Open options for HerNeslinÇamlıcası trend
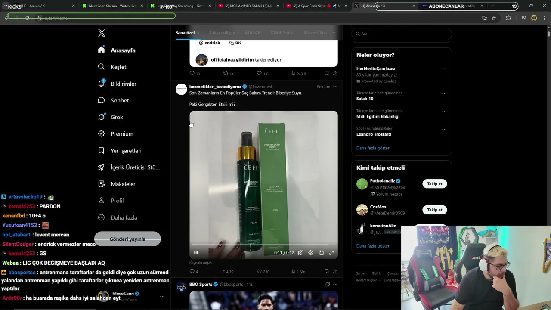Image resolution: width=551 pixels, height=310 pixels. click(444, 68)
